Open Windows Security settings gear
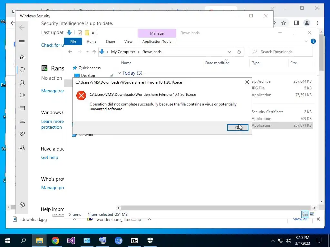Screen dimensions: 330x247 point(22,205)
